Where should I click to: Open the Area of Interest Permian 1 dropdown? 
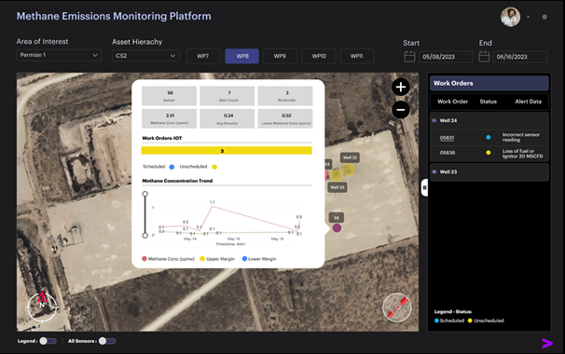tap(59, 55)
